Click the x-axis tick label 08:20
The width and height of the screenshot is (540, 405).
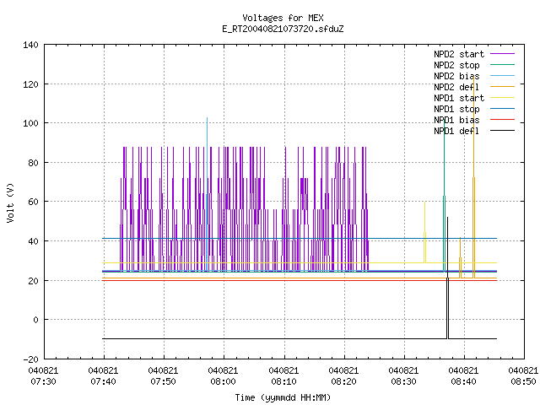pyautogui.click(x=343, y=381)
